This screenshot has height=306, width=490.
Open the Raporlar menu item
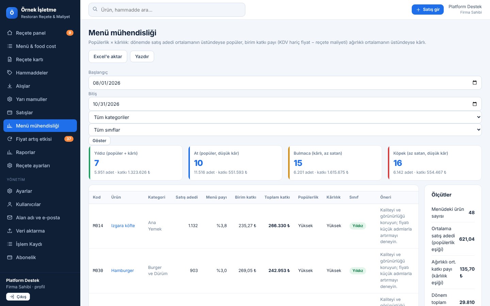40,152
